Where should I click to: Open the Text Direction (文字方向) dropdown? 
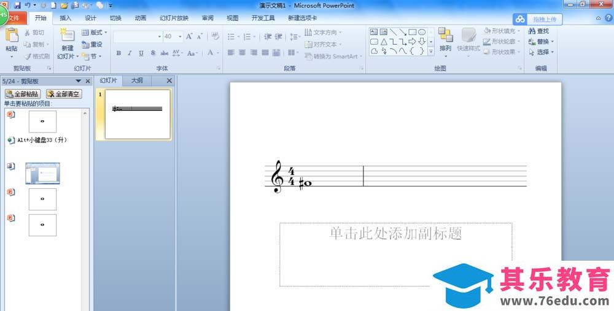pos(323,32)
